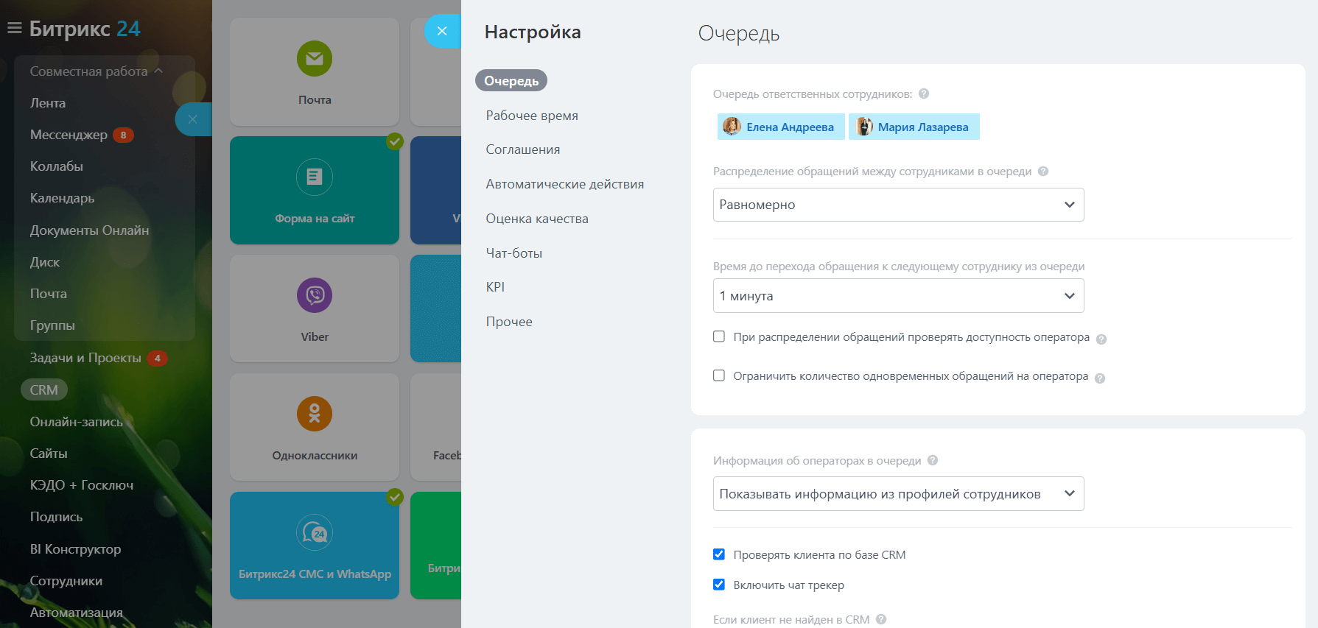Open Автоматизация in sidebar

coord(77,613)
